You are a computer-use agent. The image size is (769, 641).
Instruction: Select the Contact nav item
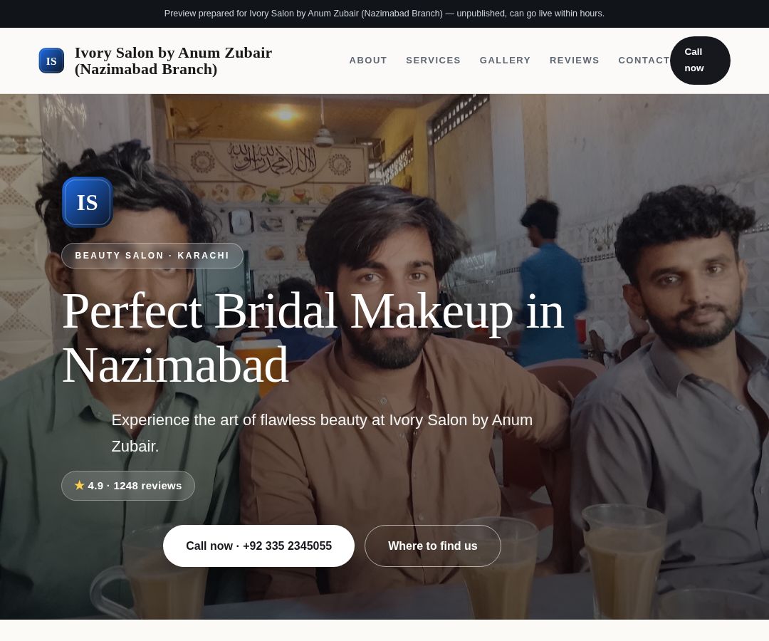pyautogui.click(x=644, y=61)
